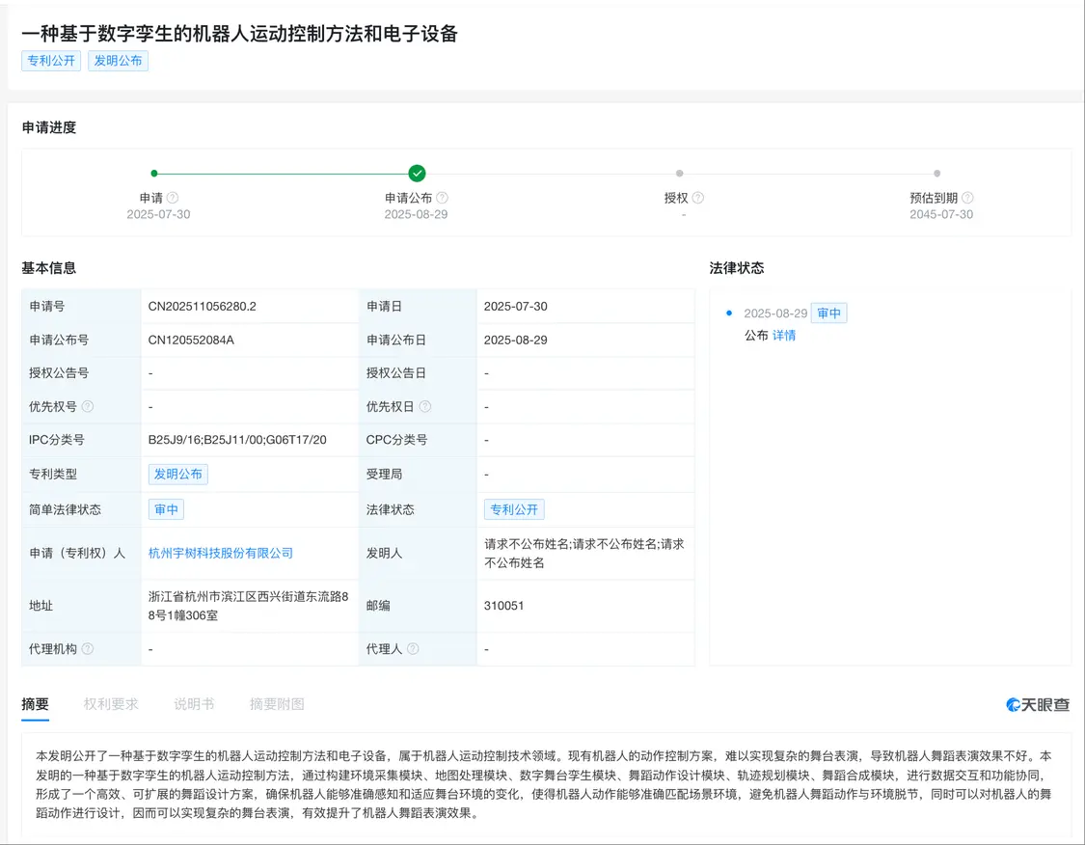
Task: Click the 2025-08-29 审中 status entry
Action: (x=783, y=313)
